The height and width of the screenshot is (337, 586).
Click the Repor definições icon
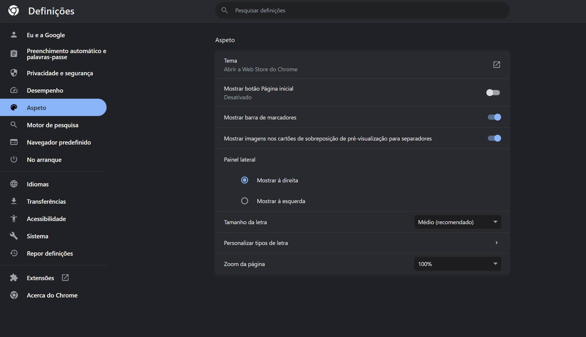coord(13,253)
